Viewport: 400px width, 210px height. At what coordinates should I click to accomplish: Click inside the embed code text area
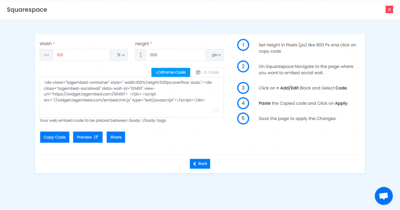tap(132, 97)
